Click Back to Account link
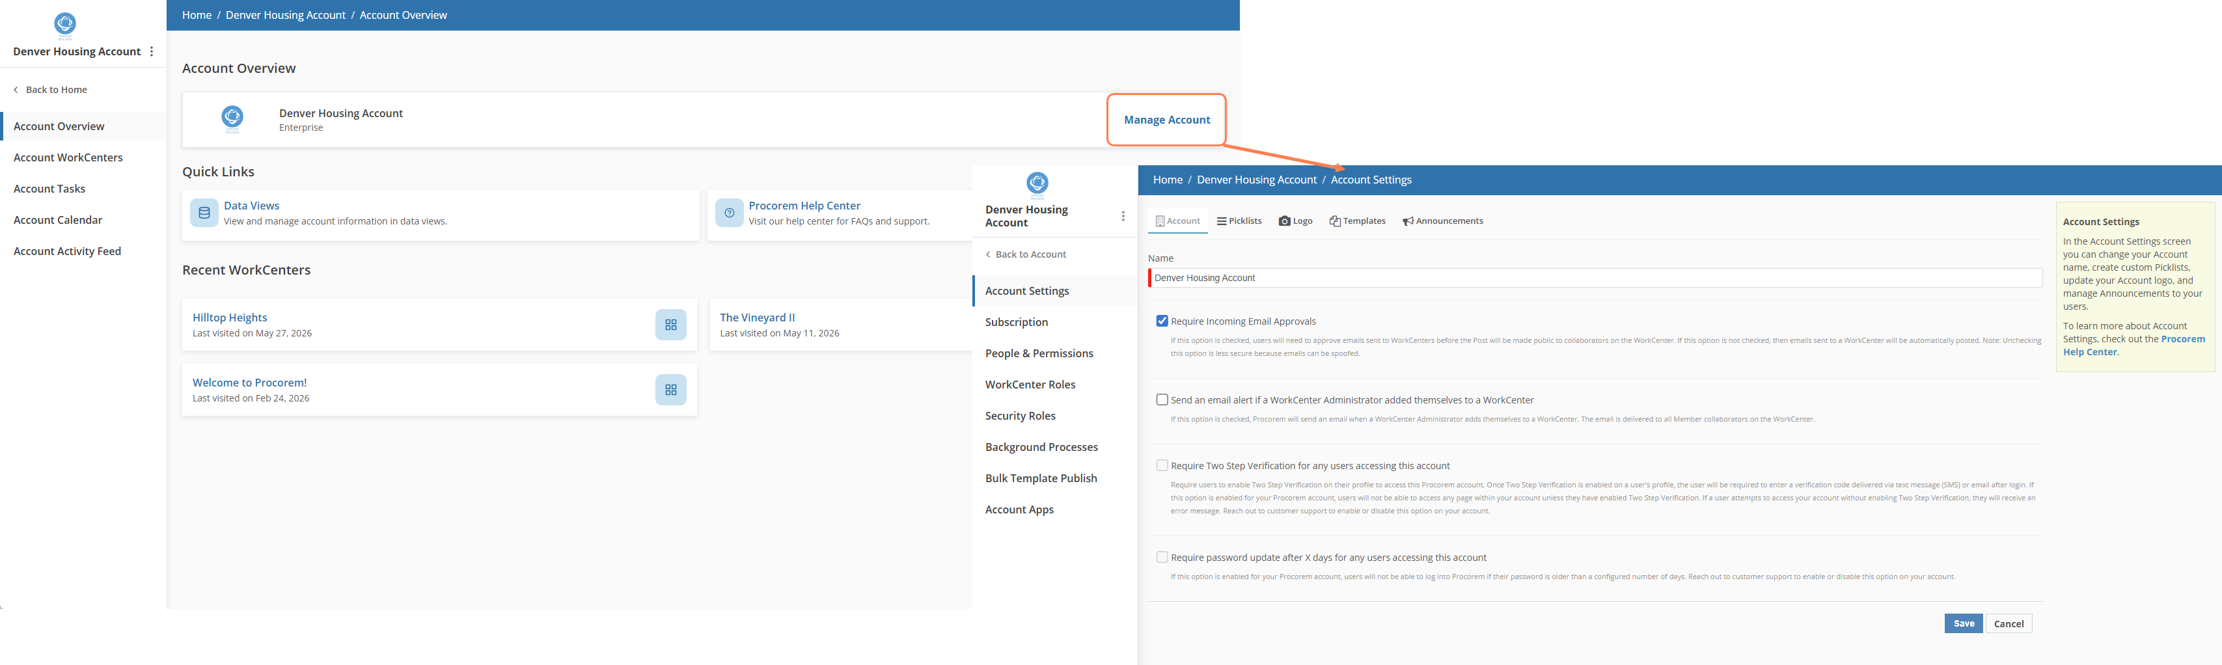2222x665 pixels. tap(1031, 254)
